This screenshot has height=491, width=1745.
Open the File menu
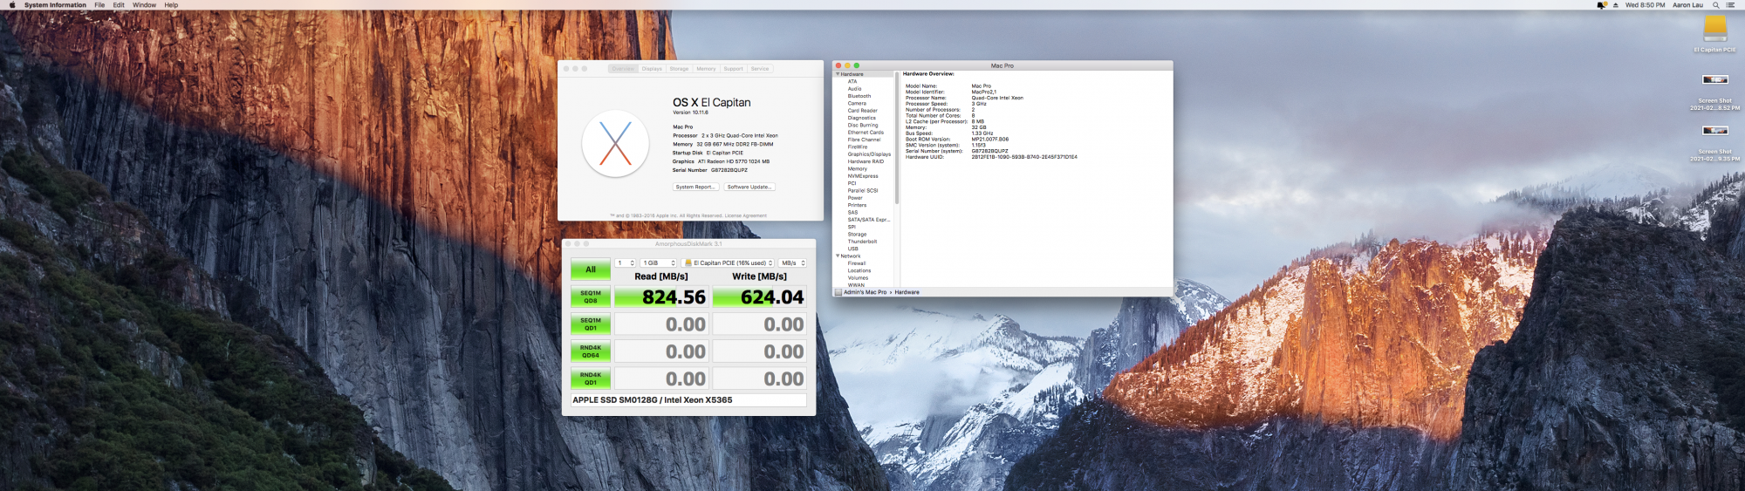pyautogui.click(x=99, y=5)
